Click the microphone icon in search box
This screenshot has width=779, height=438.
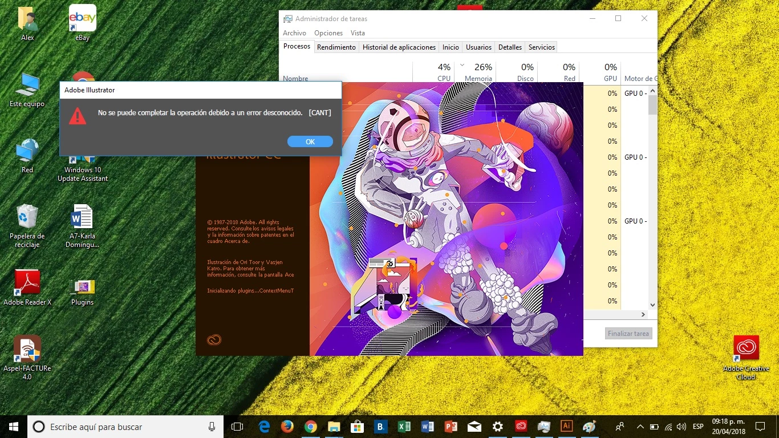[212, 427]
